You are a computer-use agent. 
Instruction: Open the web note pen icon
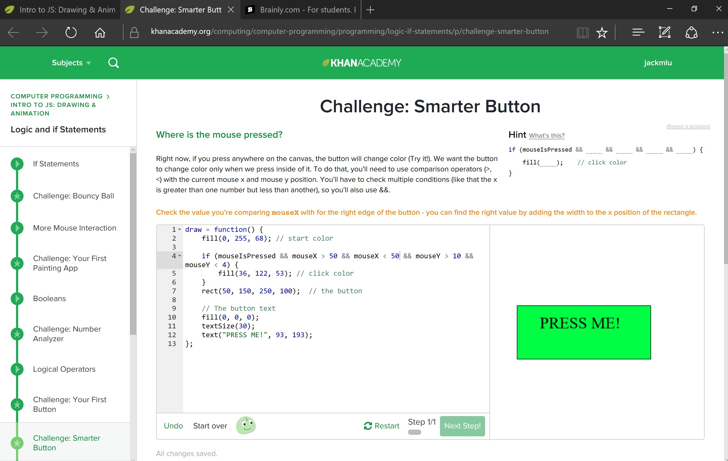664,32
